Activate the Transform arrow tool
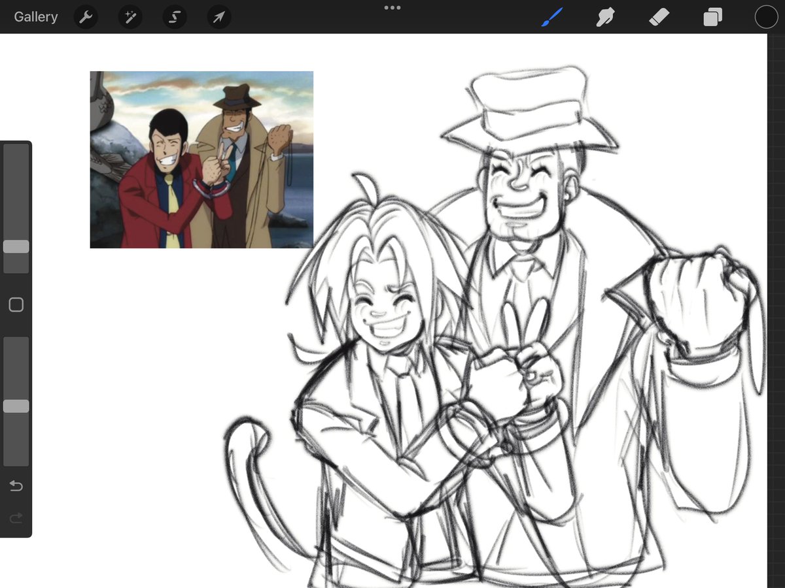Viewport: 785px width, 588px height. [219, 17]
